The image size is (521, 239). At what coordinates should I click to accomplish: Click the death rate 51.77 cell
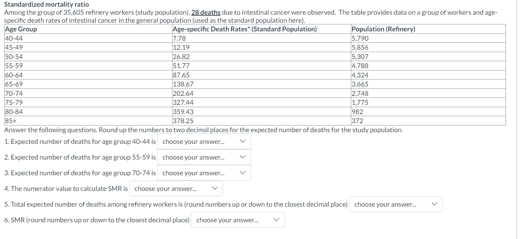180,66
